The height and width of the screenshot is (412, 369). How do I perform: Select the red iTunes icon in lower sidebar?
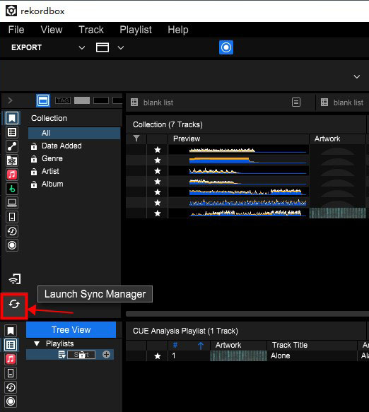[x=11, y=359]
